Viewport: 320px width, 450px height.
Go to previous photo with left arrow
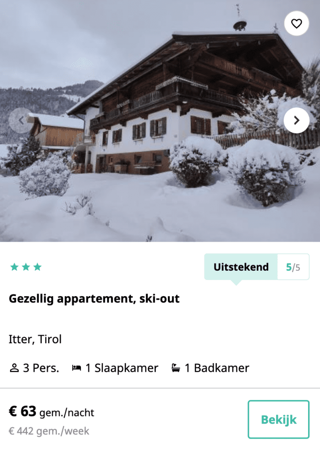pos(21,120)
